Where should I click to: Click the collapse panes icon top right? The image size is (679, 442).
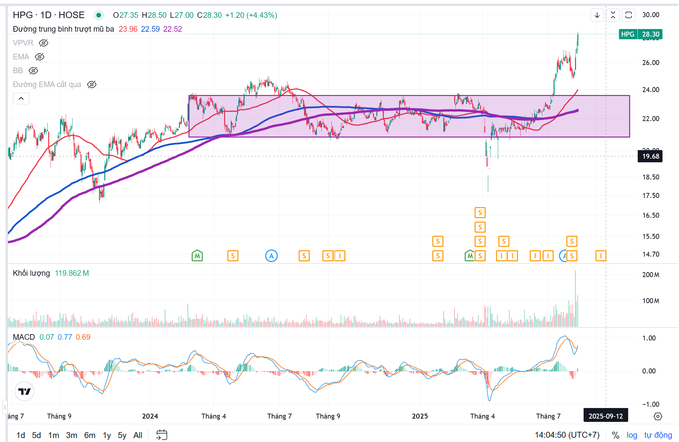pyautogui.click(x=613, y=15)
